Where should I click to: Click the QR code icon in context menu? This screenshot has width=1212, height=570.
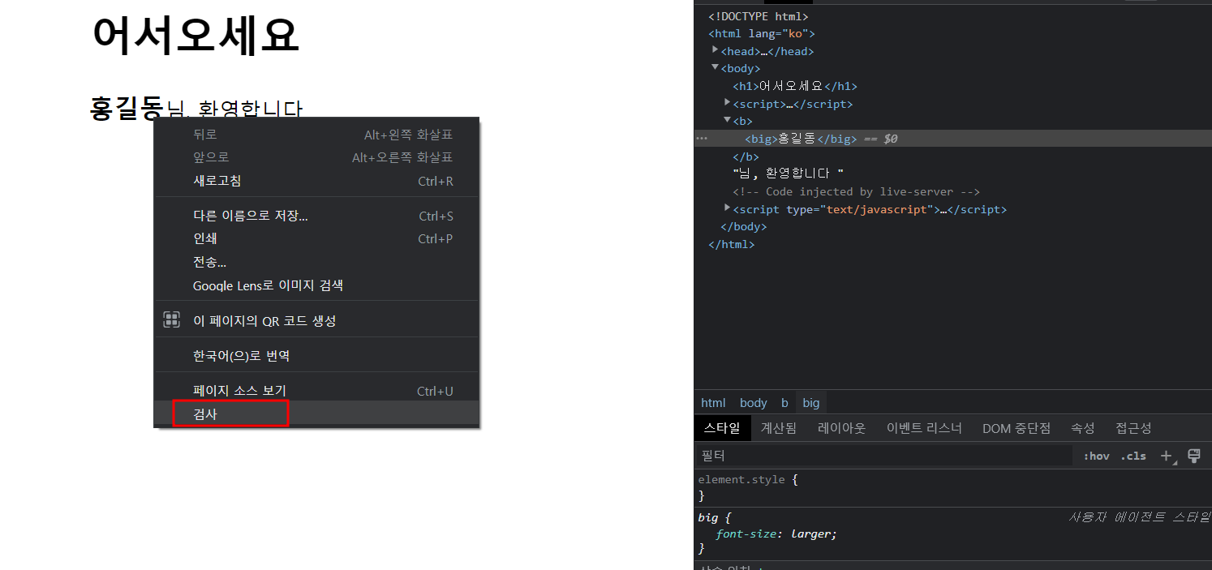click(171, 319)
